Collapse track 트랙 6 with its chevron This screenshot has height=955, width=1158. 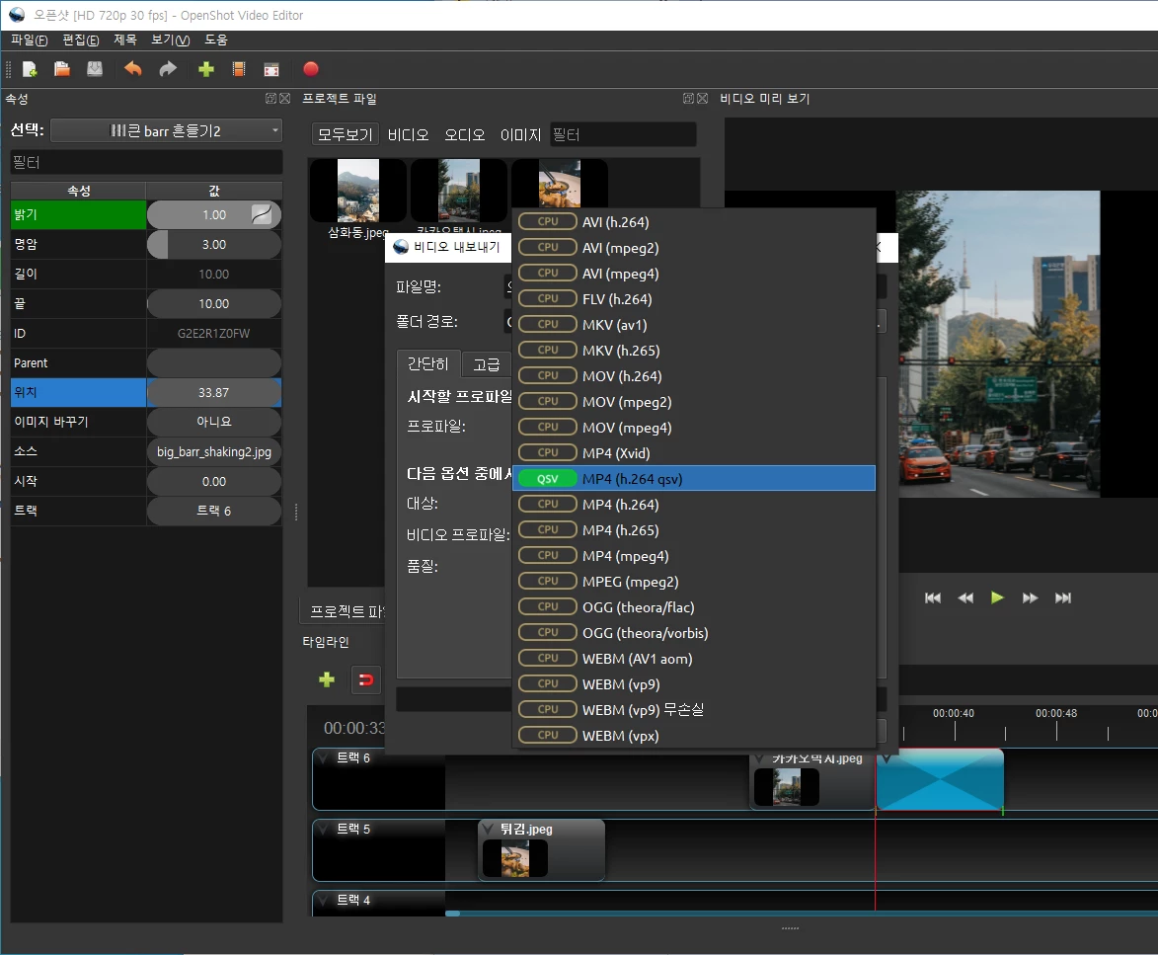coord(321,755)
